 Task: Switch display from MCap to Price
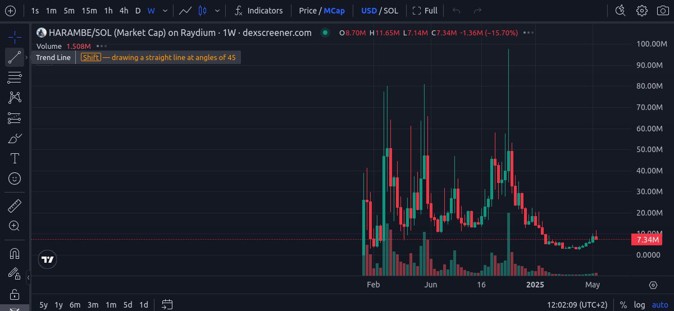[x=307, y=11]
